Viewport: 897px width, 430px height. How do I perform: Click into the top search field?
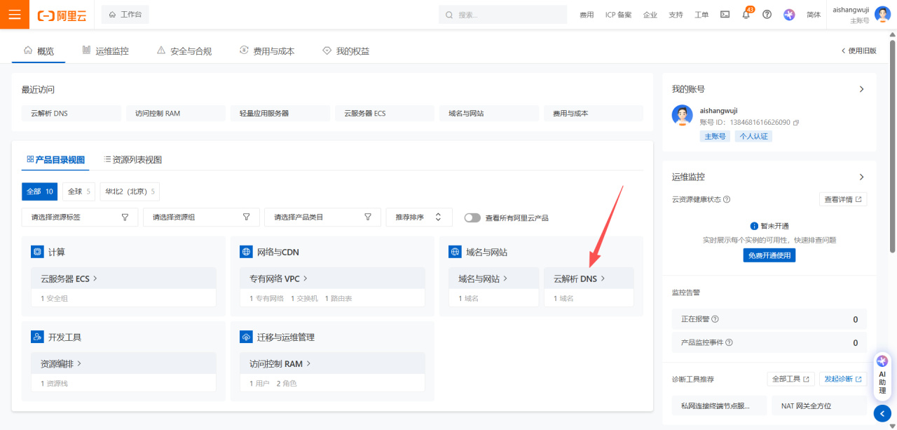502,15
